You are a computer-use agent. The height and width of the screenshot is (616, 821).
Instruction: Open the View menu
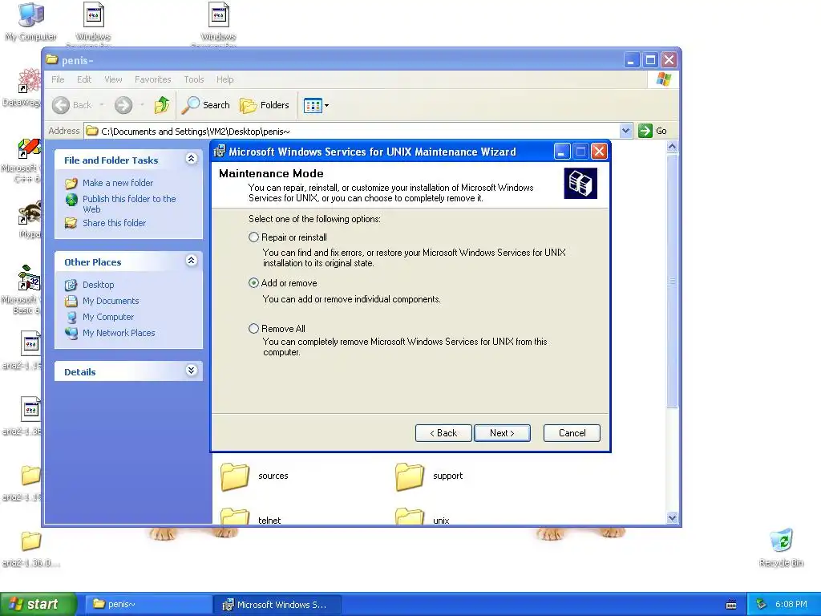(113, 79)
